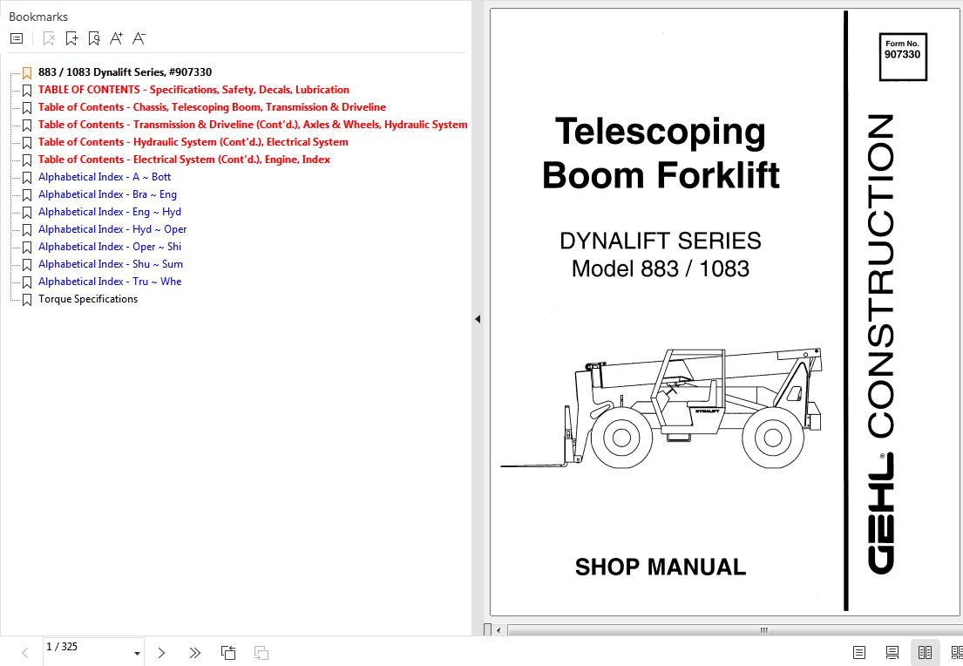This screenshot has width=963, height=666.
Task: Open Hydraulic System (Cont'd.), Electrical System bookmark
Action: (193, 142)
